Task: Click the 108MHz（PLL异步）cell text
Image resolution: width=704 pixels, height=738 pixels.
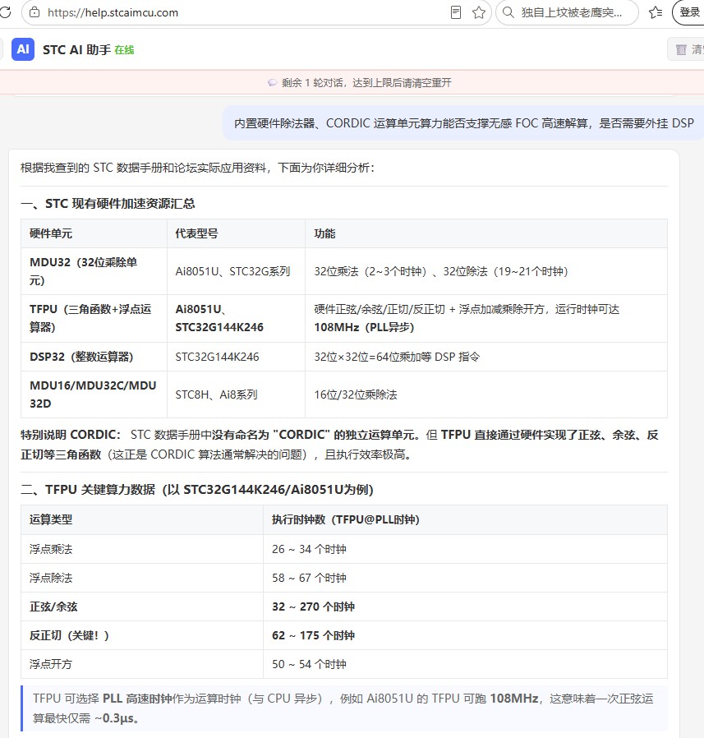Action: (364, 327)
